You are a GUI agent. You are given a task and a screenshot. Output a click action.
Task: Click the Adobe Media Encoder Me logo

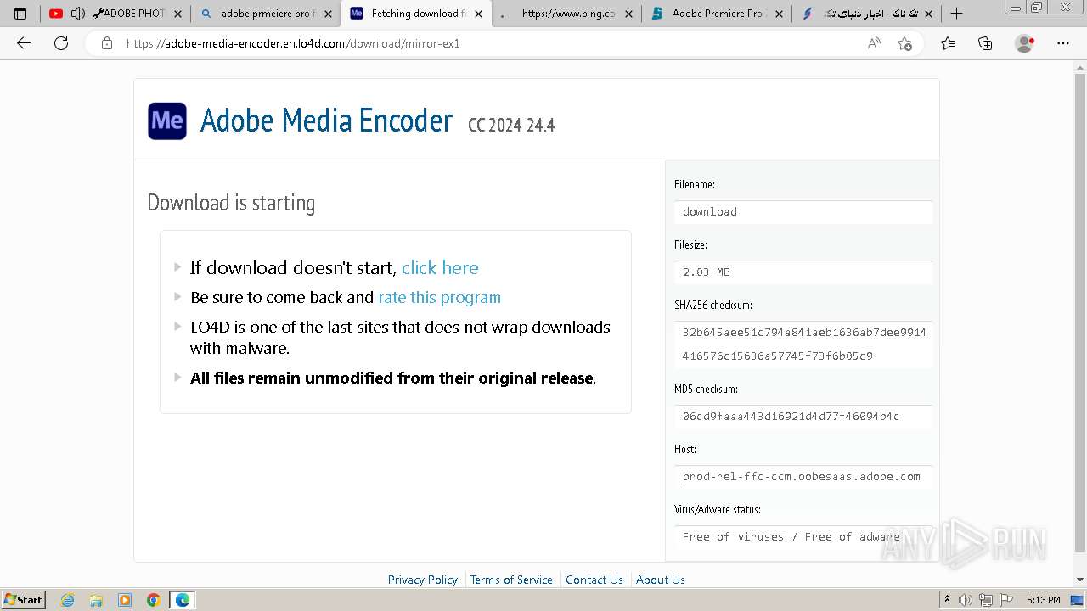point(167,121)
